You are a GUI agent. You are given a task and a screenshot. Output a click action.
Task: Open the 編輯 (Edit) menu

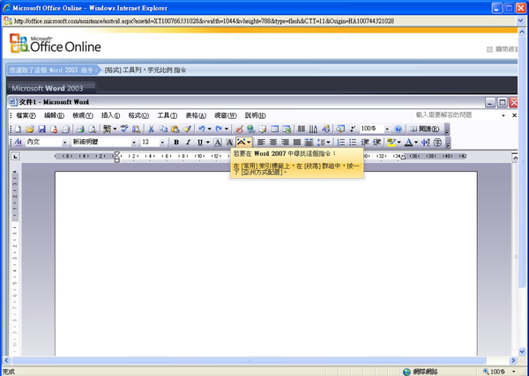[x=54, y=115]
